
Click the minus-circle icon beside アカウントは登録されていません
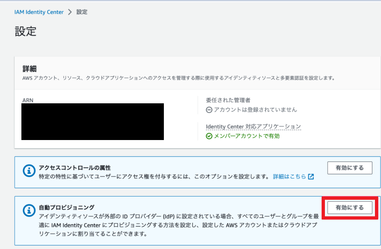[209, 110]
